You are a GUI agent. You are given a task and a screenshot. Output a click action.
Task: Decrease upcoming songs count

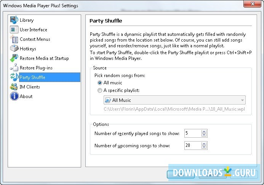204,147
